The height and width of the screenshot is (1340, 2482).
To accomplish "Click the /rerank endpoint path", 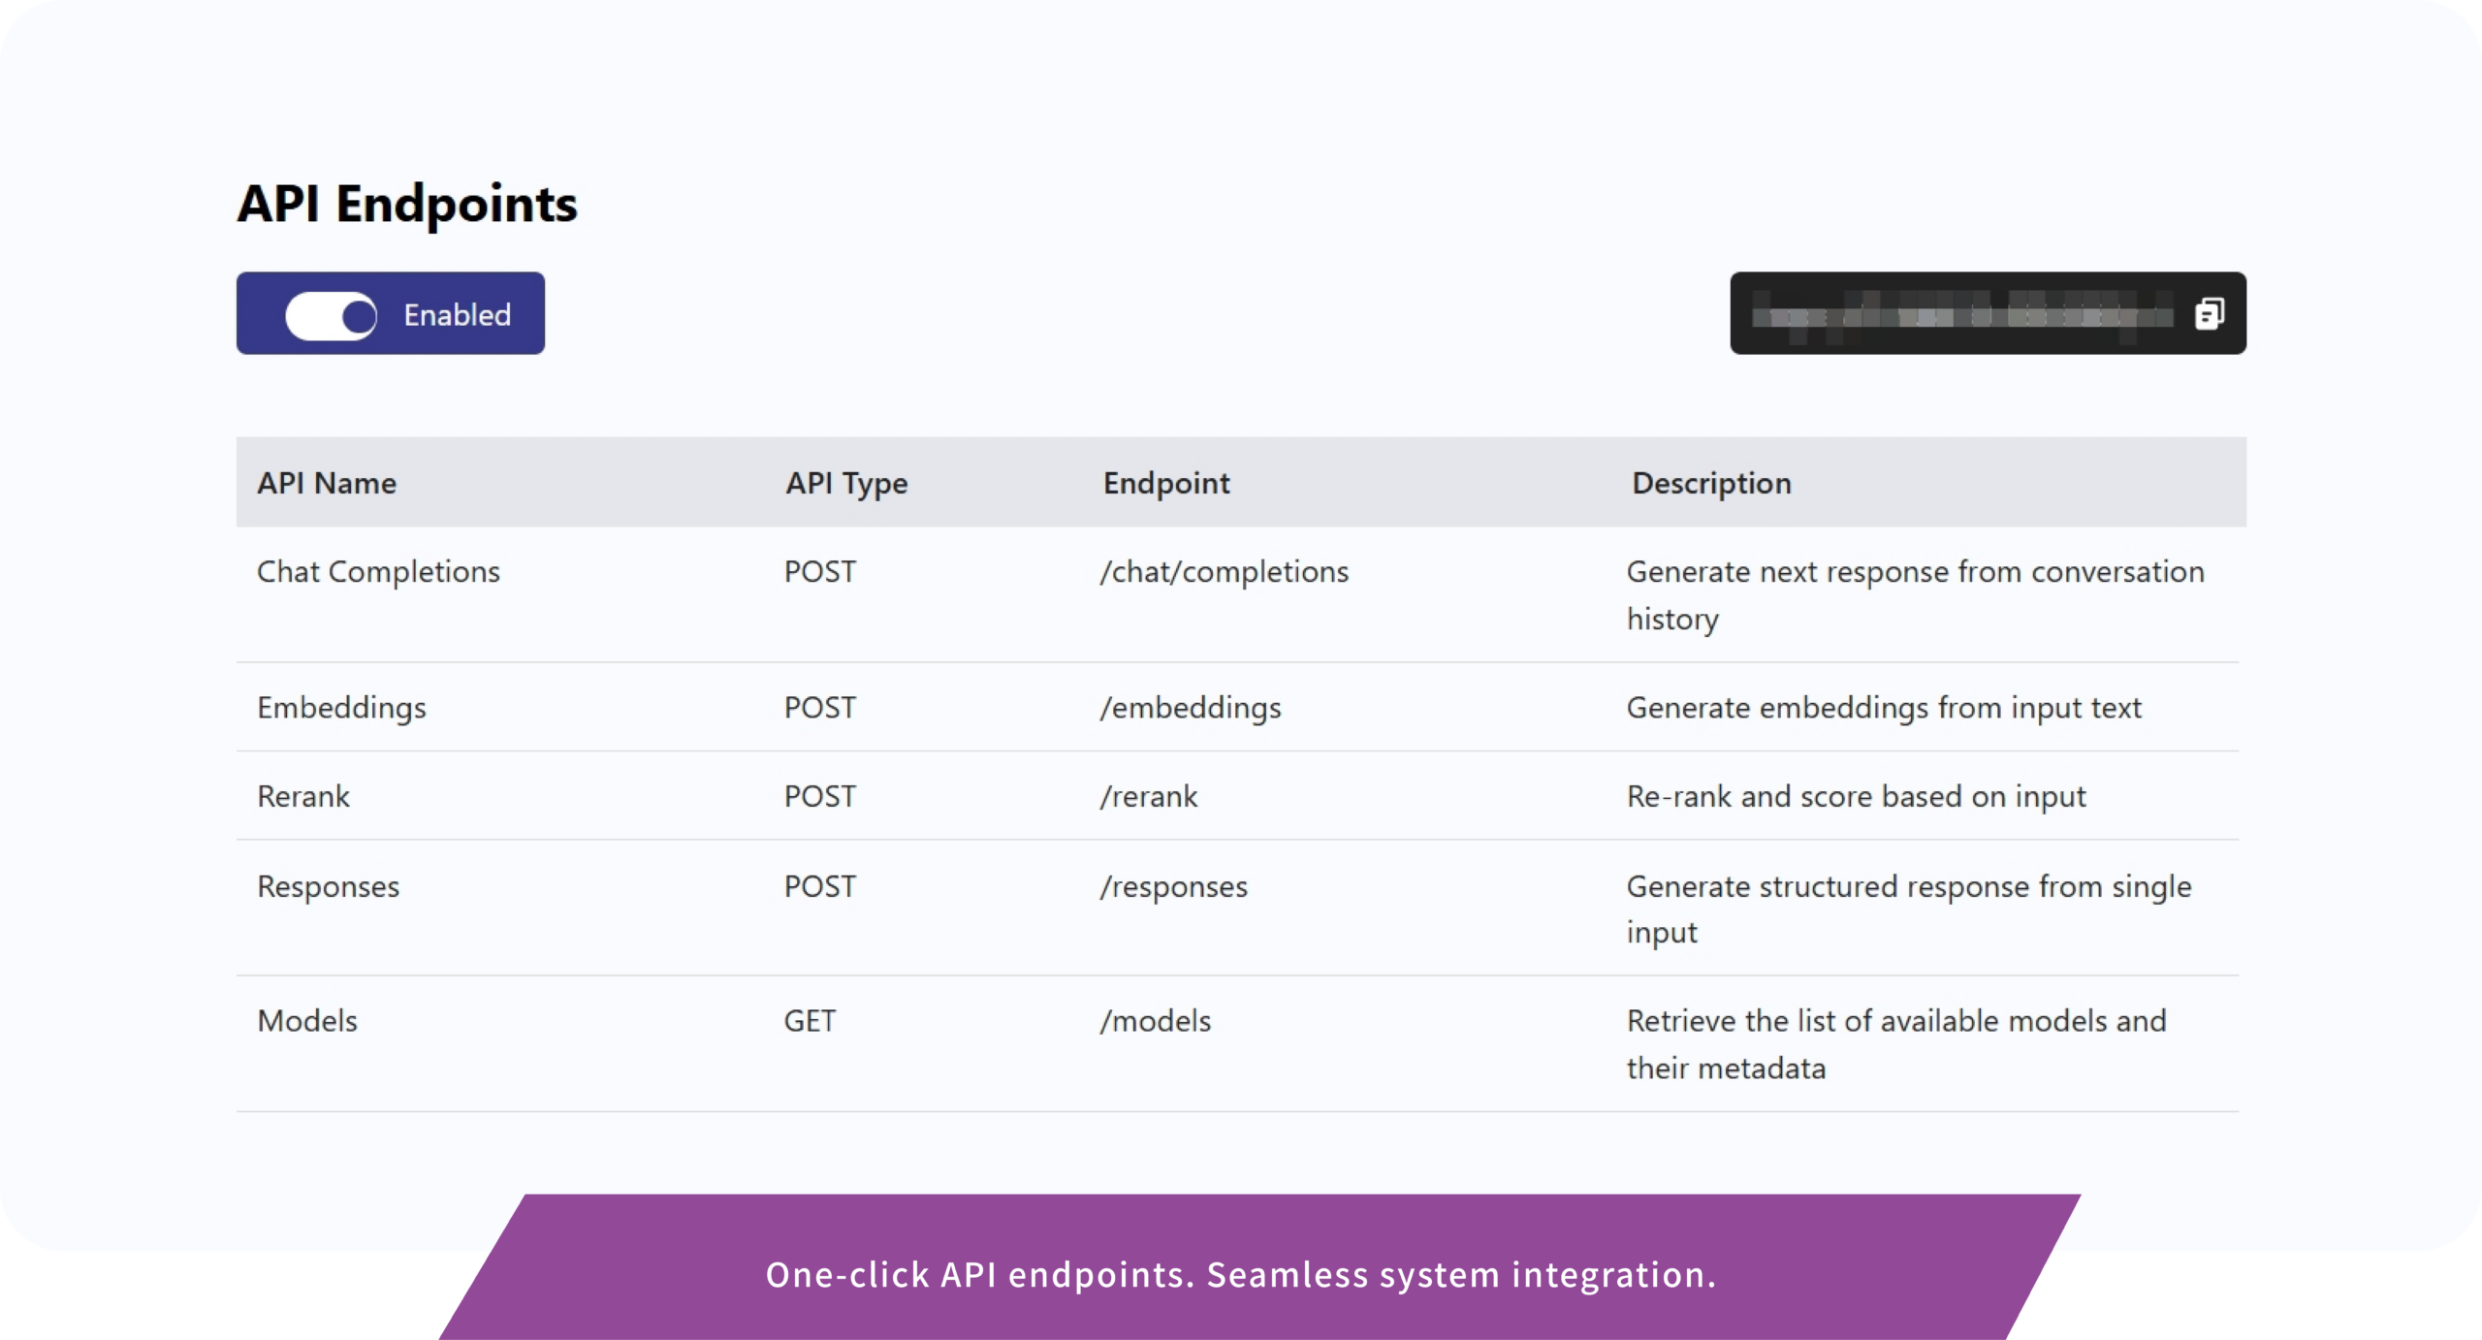I will click(1149, 796).
